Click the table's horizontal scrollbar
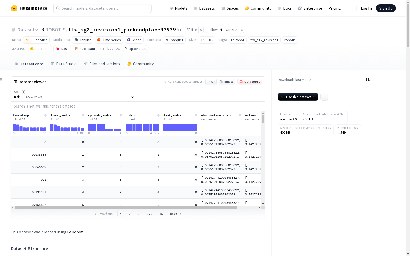Screen dimensions: 410x256 click(x=126, y=207)
